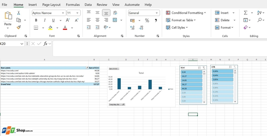Switch to the Data tab

tap(88, 5)
